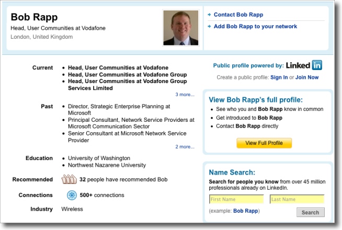342x230 pixels.
Task: Click the arrow beside Add Bob Rapp
Action: (x=209, y=26)
